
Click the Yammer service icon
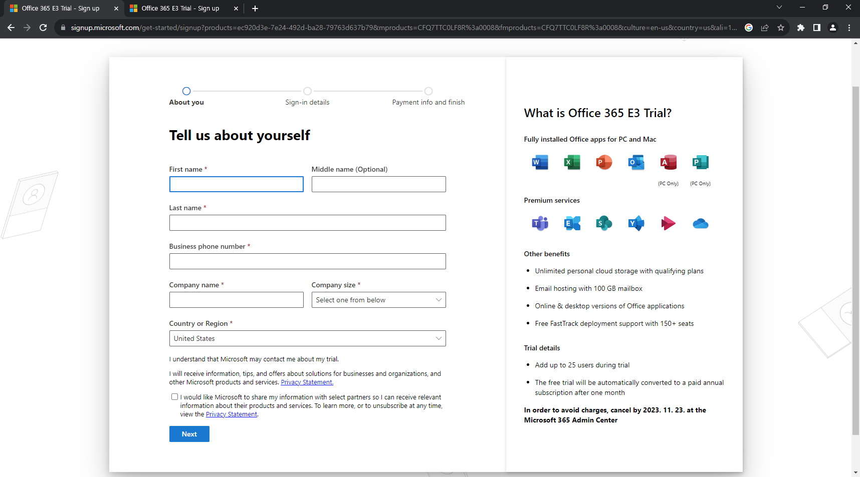click(x=636, y=223)
